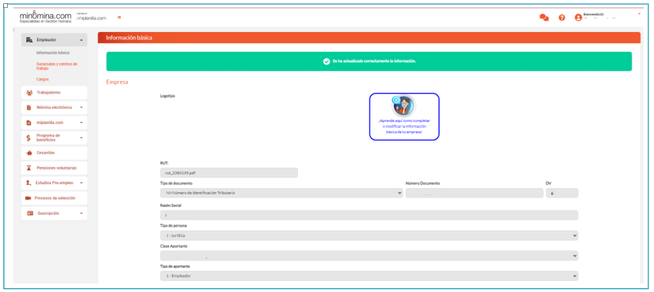Screen dimensions: 654x292
Task: Click the Razón Social input field
Action: click(369, 215)
